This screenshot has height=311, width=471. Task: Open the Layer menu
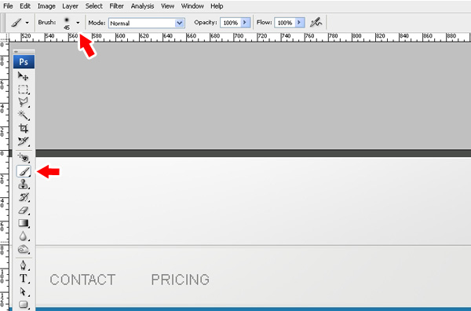(x=70, y=6)
